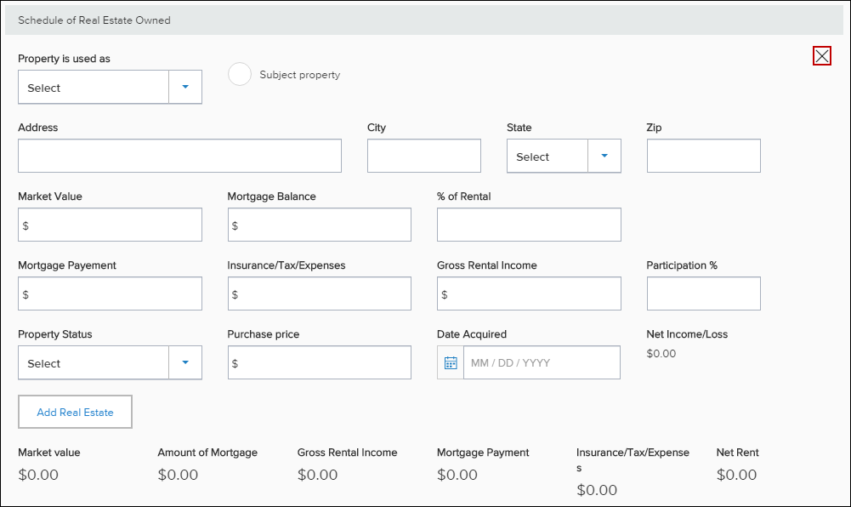Image resolution: width=851 pixels, height=507 pixels.
Task: Click the Insurance/Tax/Expenses input field
Action: click(319, 293)
